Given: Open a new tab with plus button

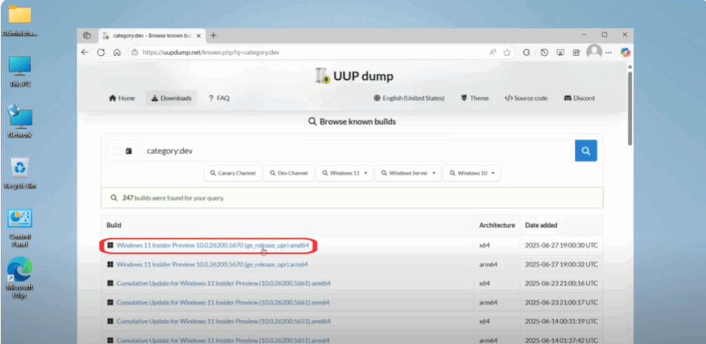Looking at the screenshot, I should (214, 36).
